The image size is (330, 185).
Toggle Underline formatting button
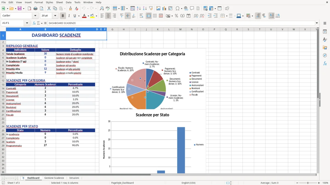click(x=75, y=16)
